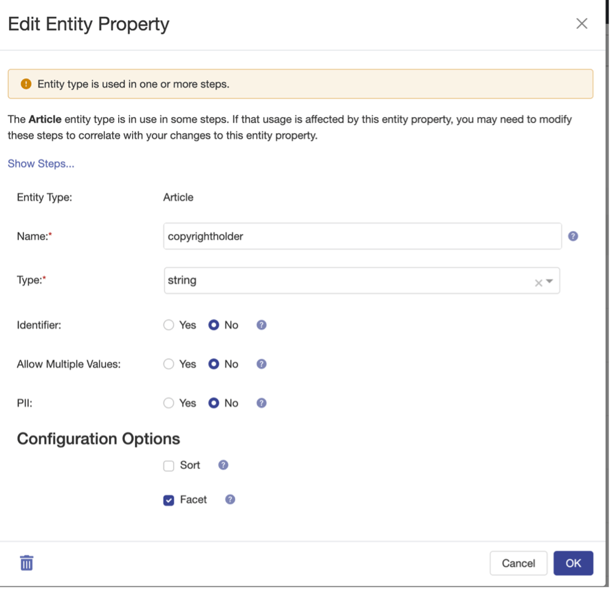The width and height of the screenshot is (611, 589).
Task: Click the Identifier help question mark icon
Action: tap(262, 325)
